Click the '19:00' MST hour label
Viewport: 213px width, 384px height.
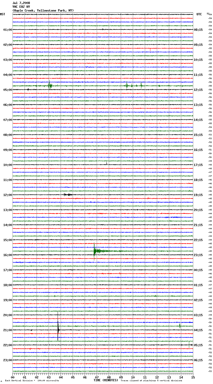(x=8, y=300)
